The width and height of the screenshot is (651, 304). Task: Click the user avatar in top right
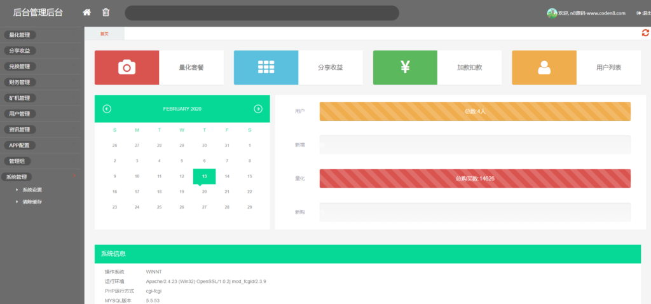click(x=551, y=13)
